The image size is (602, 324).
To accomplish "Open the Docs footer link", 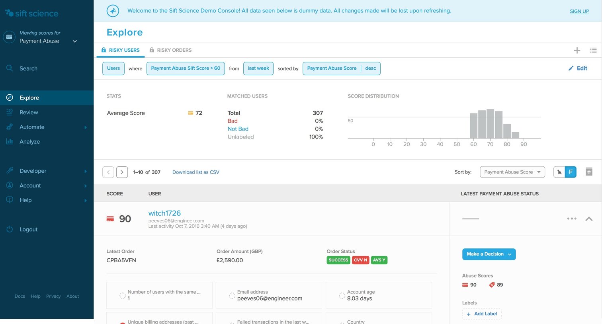I will click(20, 297).
